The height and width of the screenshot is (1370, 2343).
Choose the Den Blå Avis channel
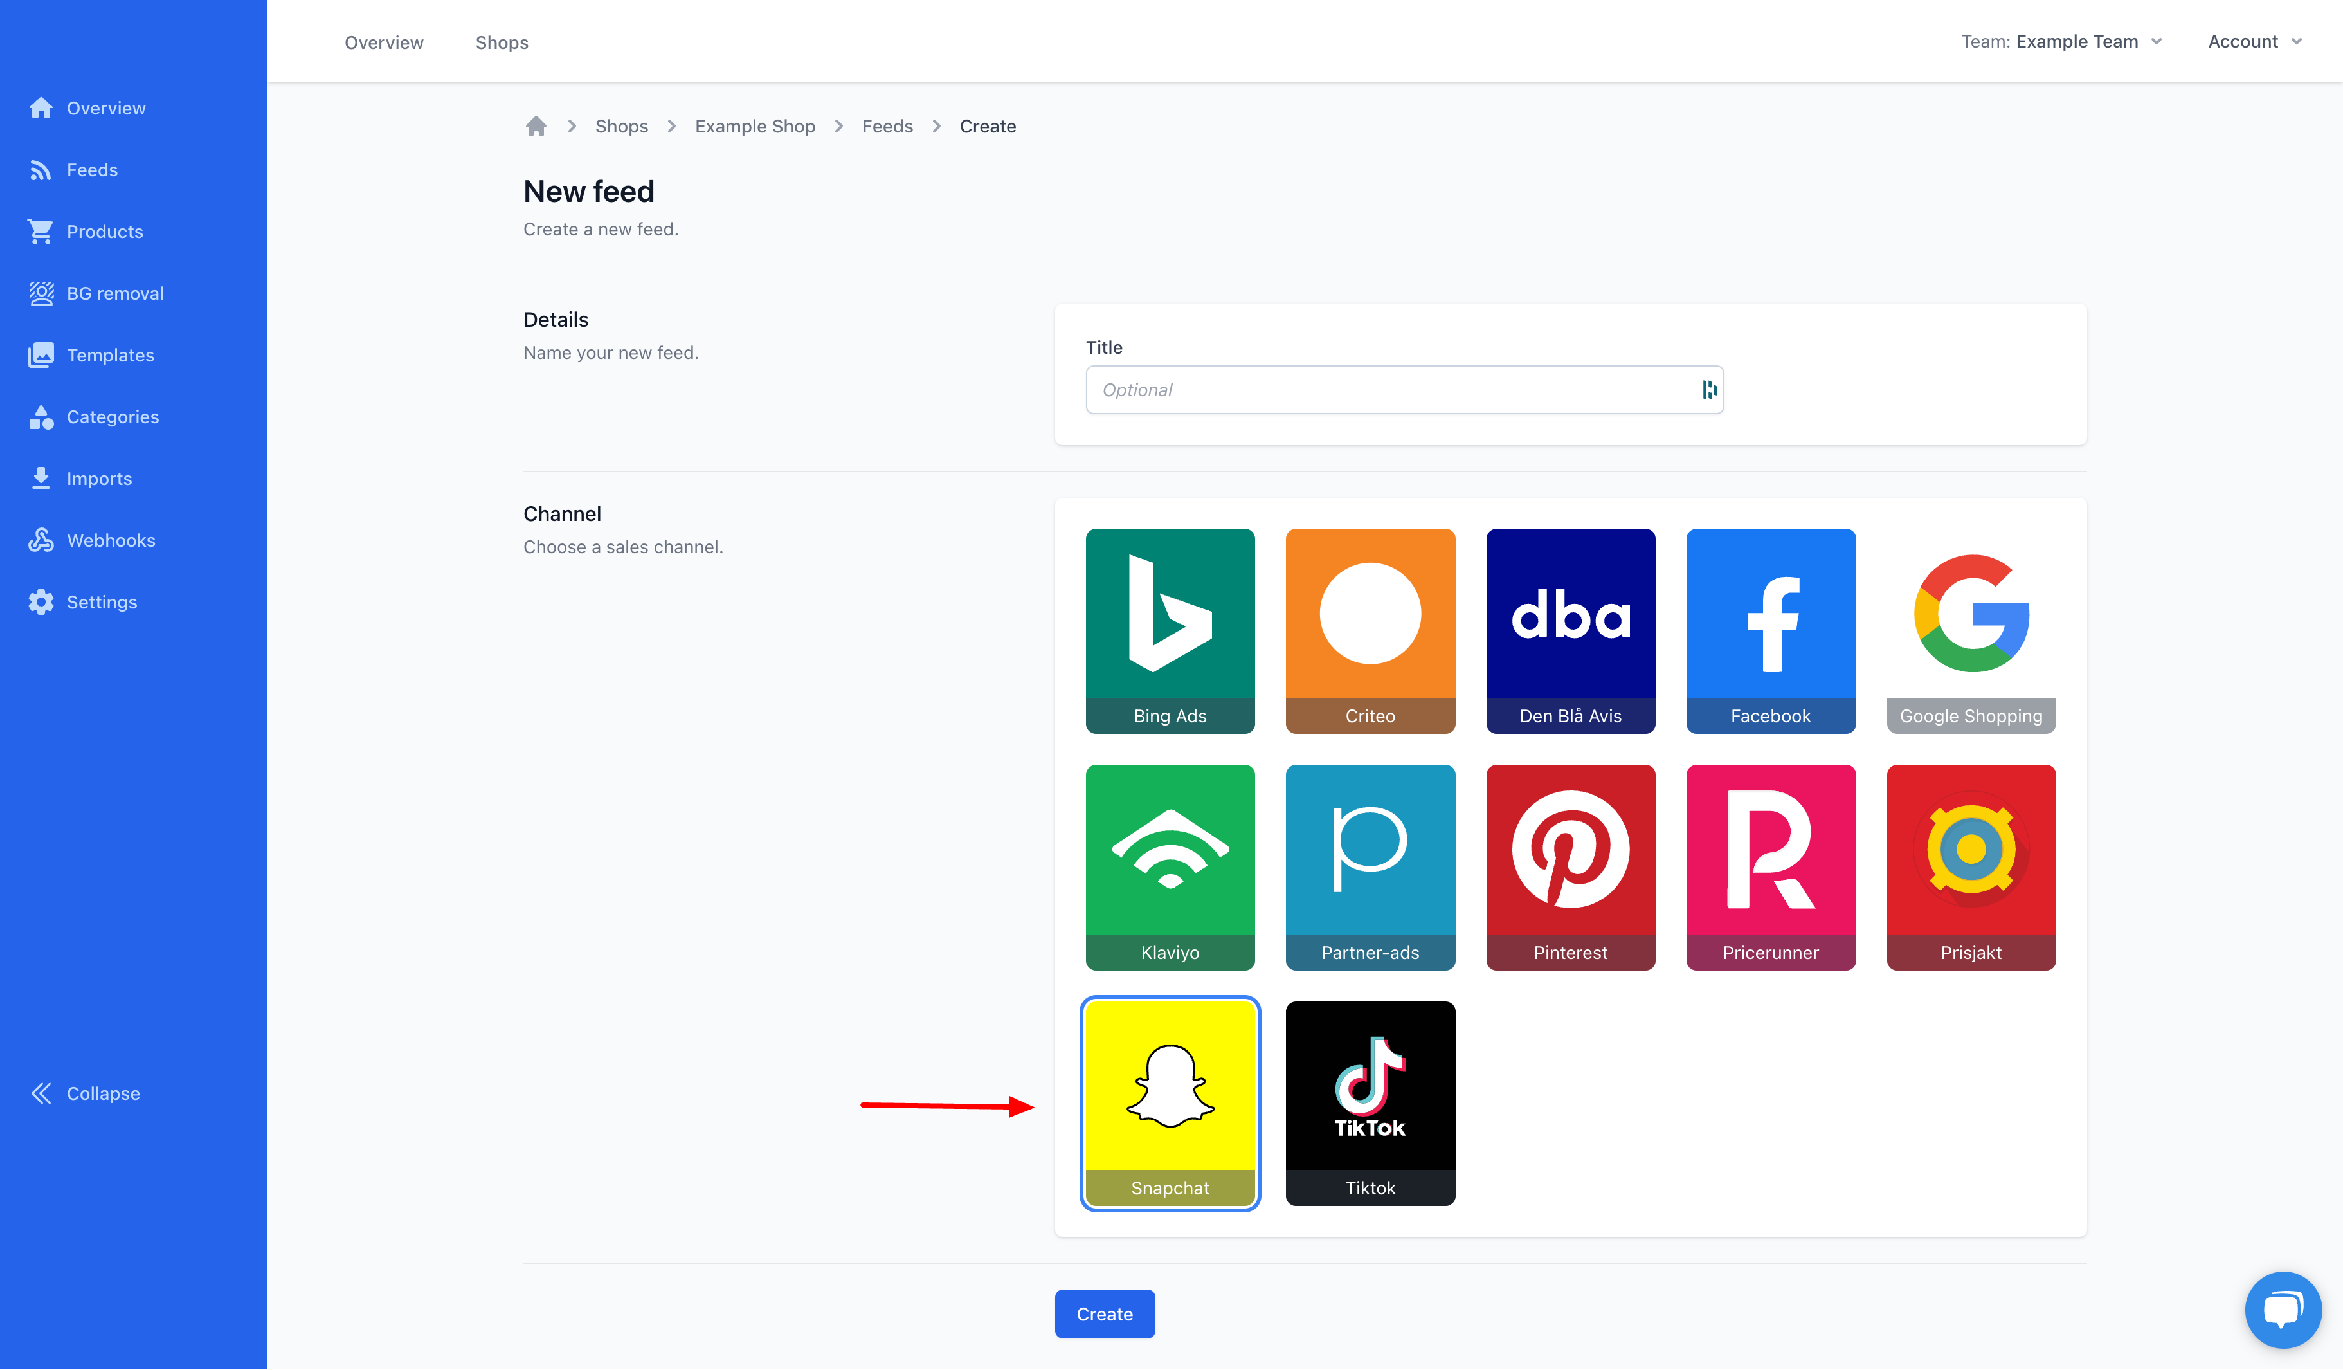pos(1570,632)
